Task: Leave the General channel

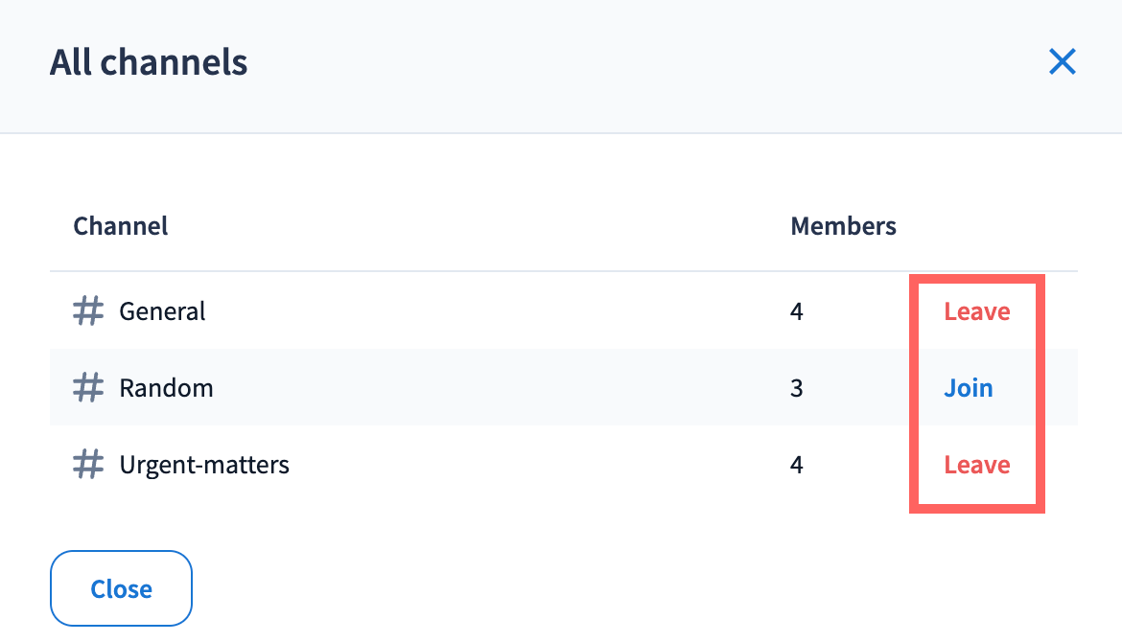Action: coord(976,311)
